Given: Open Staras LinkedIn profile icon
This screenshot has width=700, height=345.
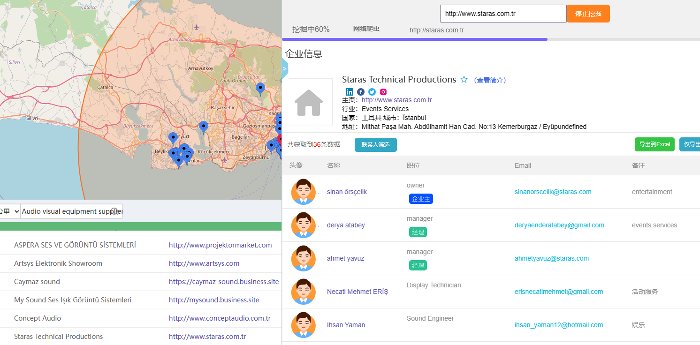Looking at the screenshot, I should point(350,92).
